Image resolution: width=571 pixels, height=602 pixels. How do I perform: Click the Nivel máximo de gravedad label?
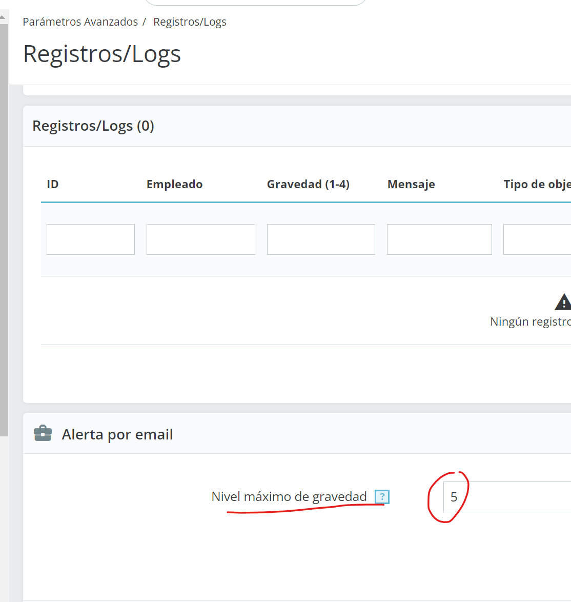coord(289,497)
